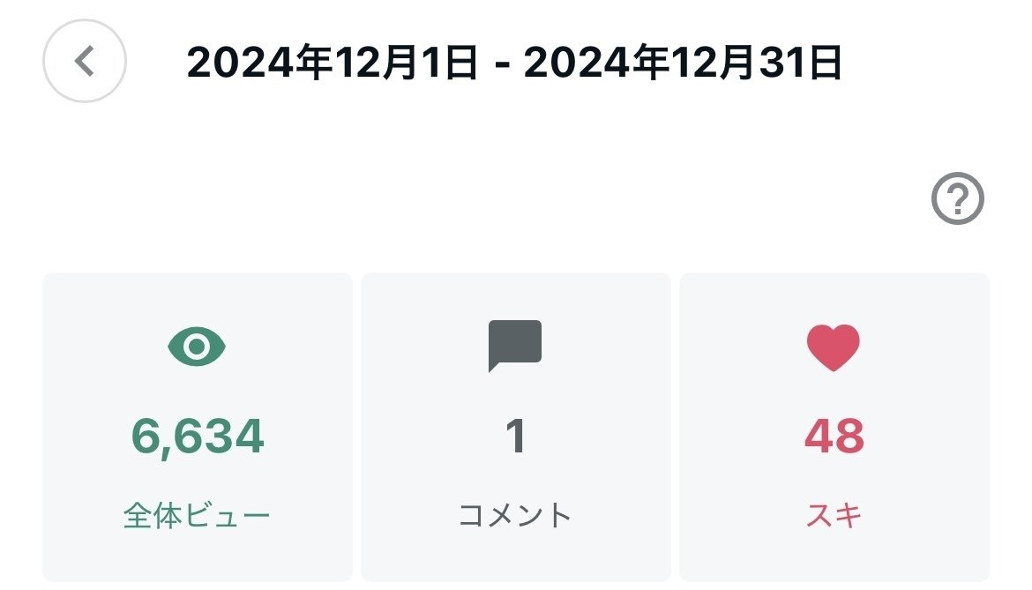This screenshot has width=1032, height=590.
Task: Select the コメント label
Action: coord(515,516)
